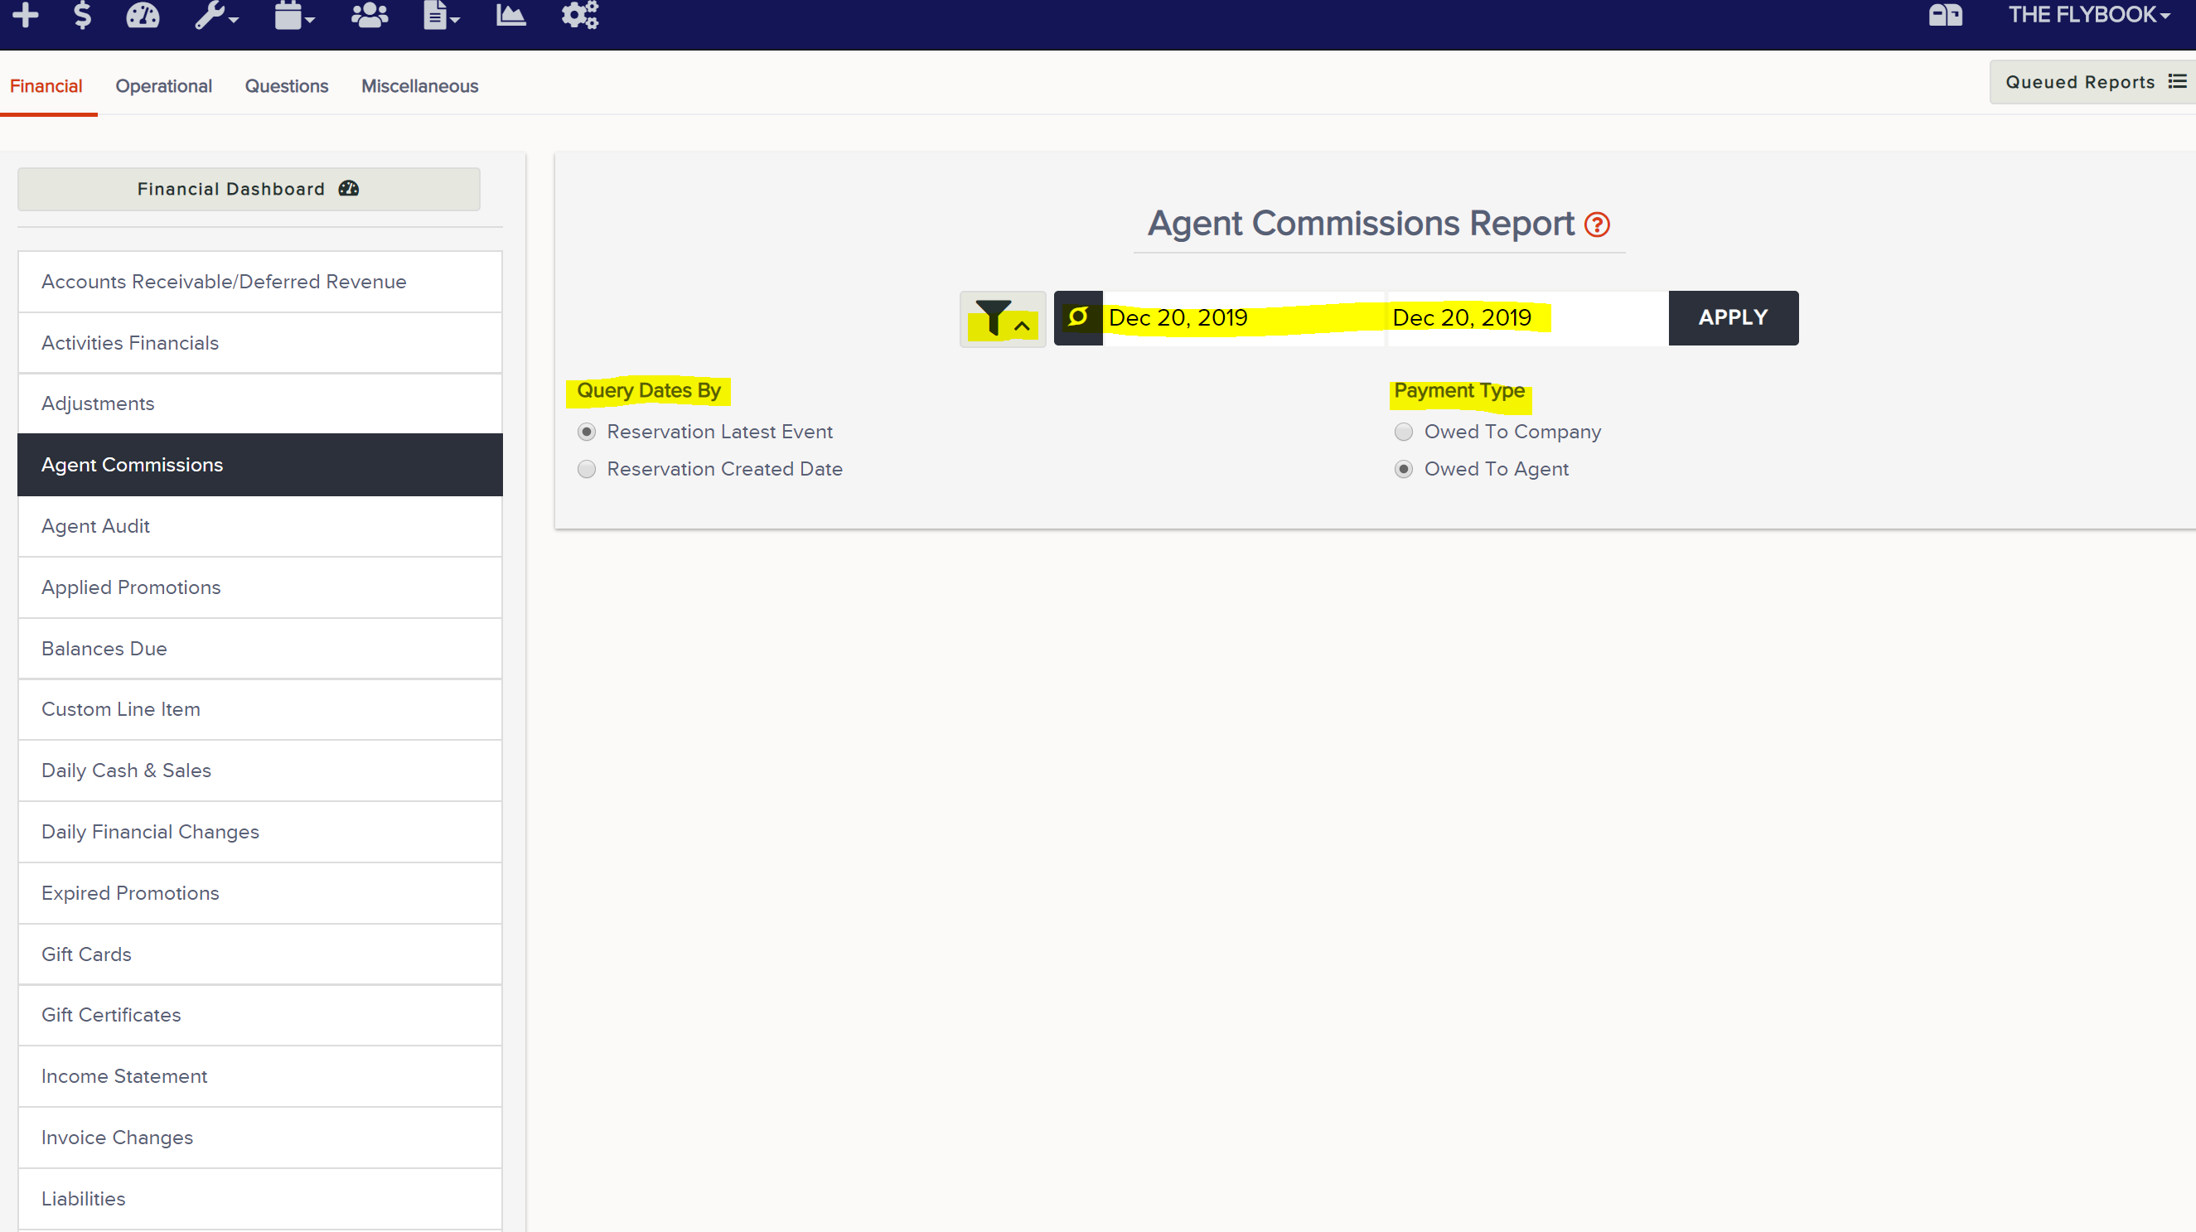This screenshot has width=2196, height=1232.
Task: Switch to the Operational tab
Action: (164, 86)
